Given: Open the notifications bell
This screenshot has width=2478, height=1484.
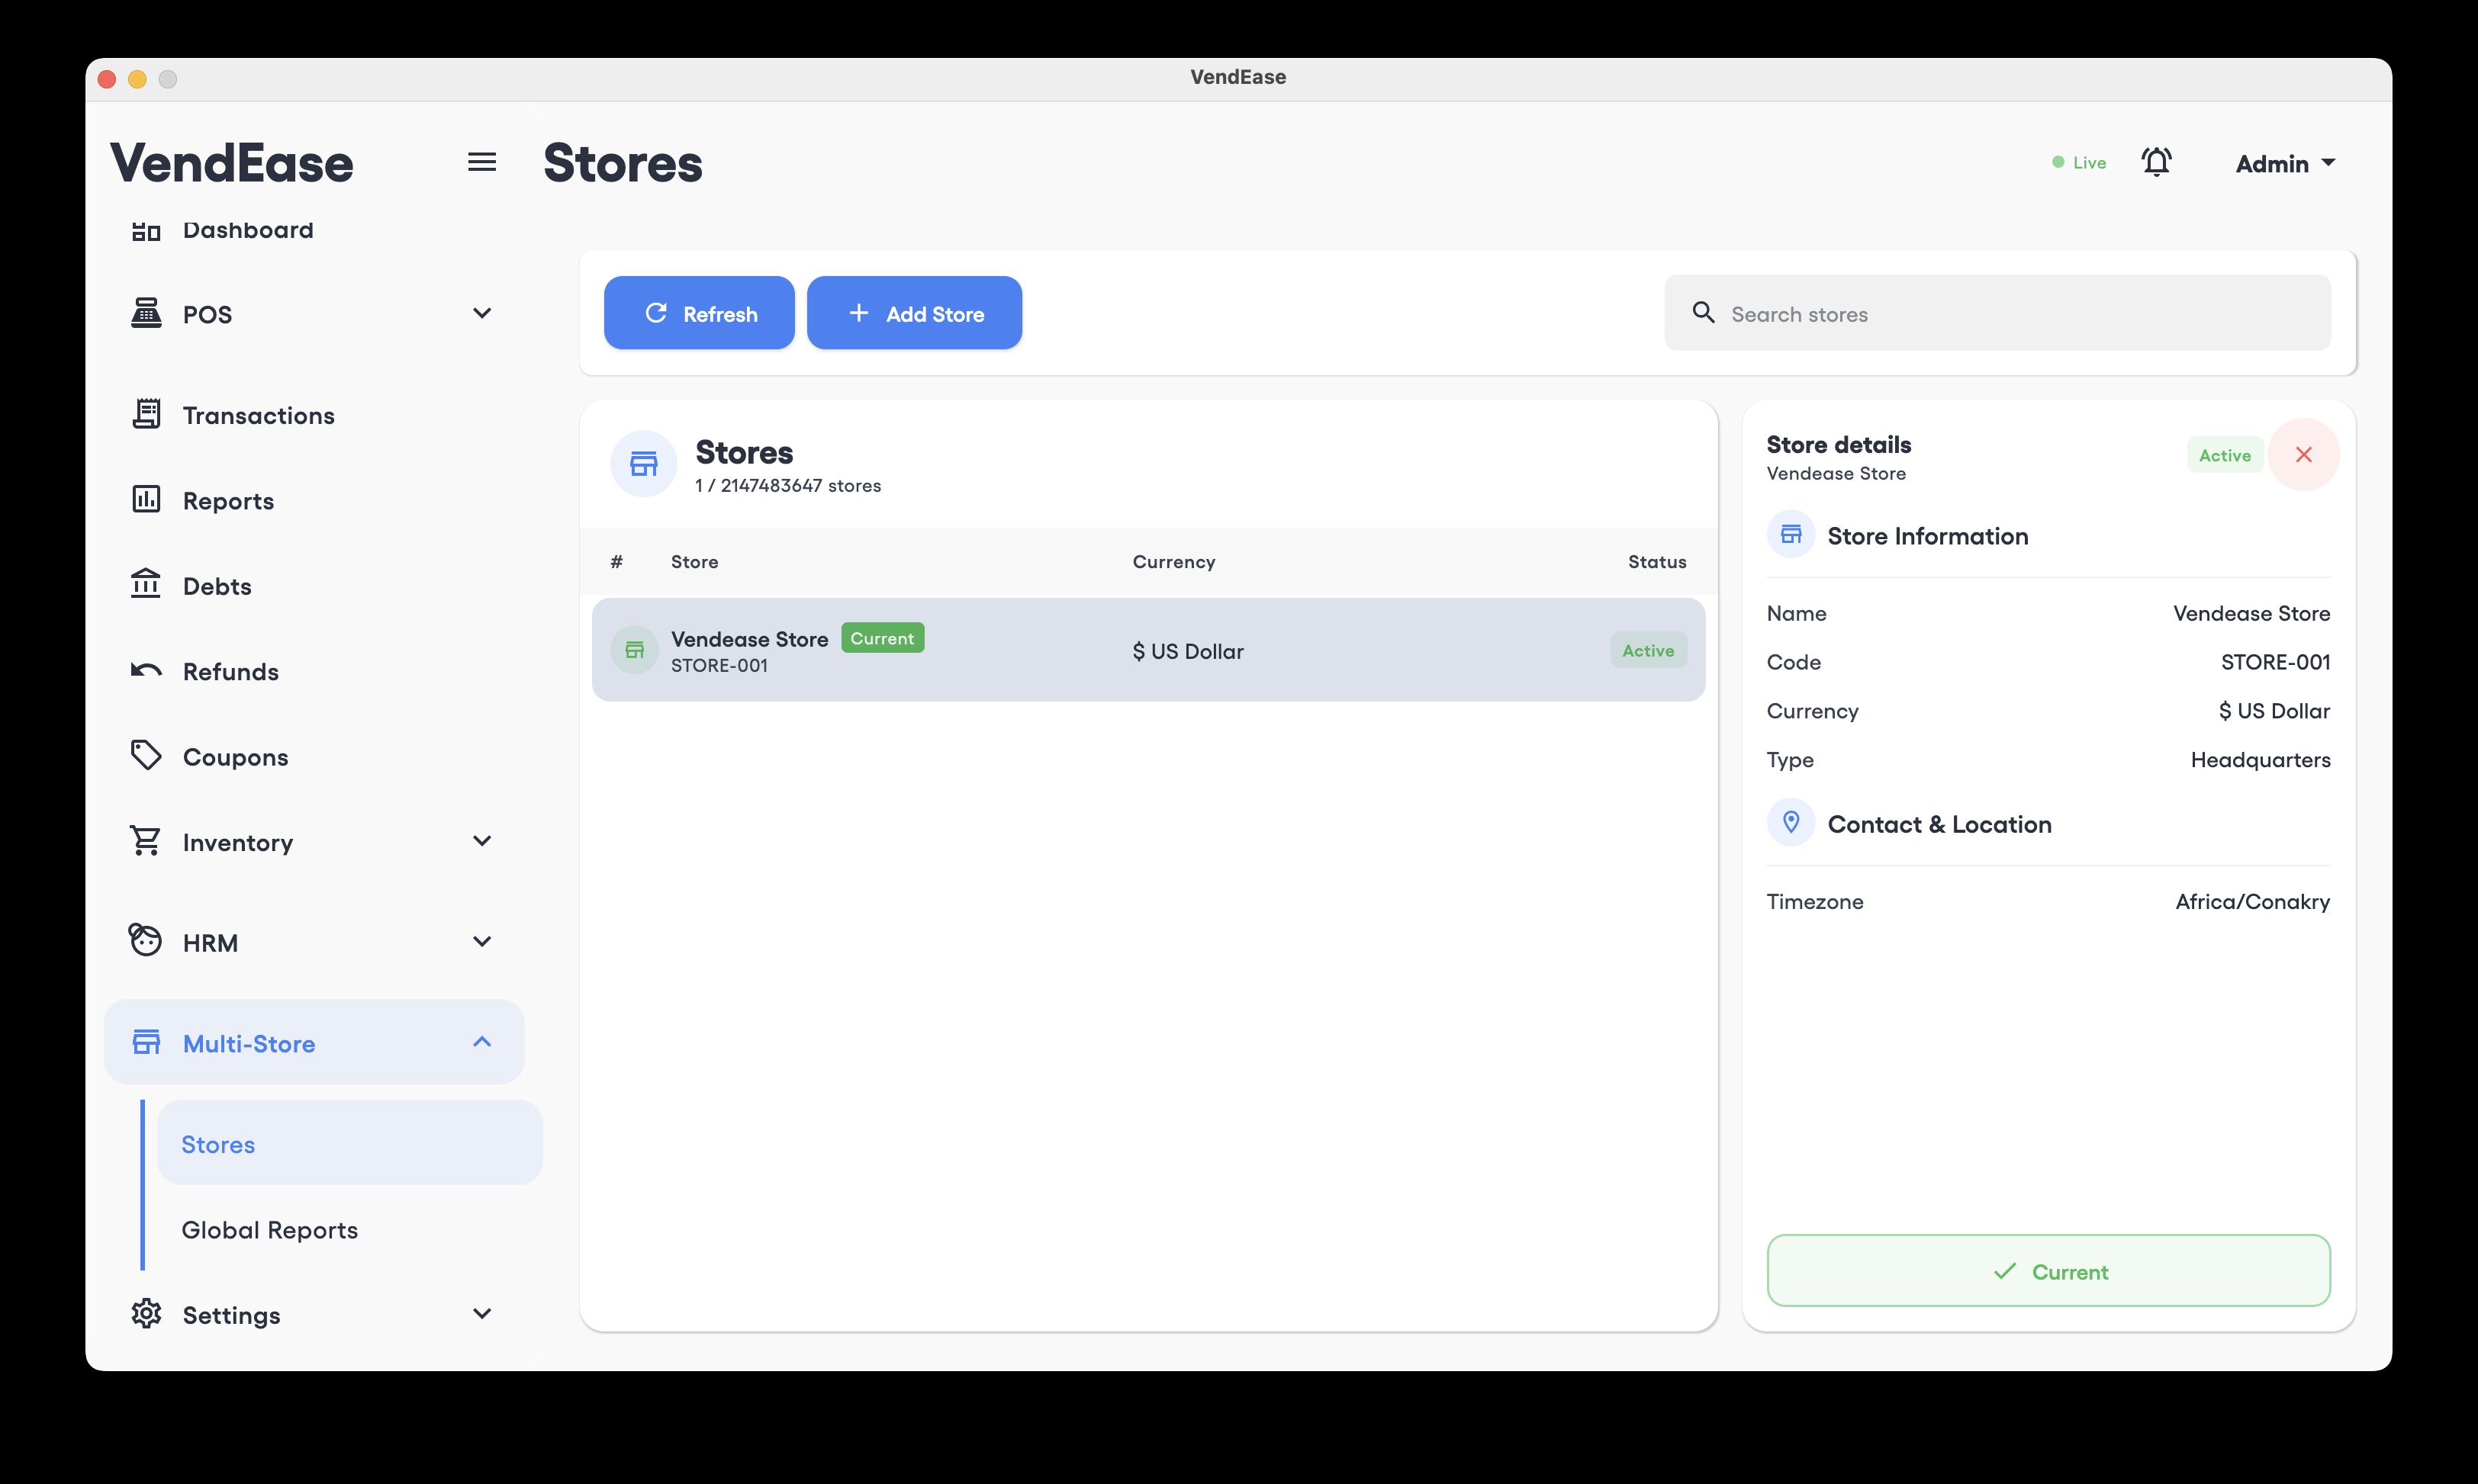Looking at the screenshot, I should point(2156,162).
